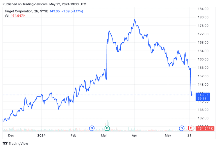Click the 160.00 price scale label
This screenshot has height=148, width=218.
[203, 59]
